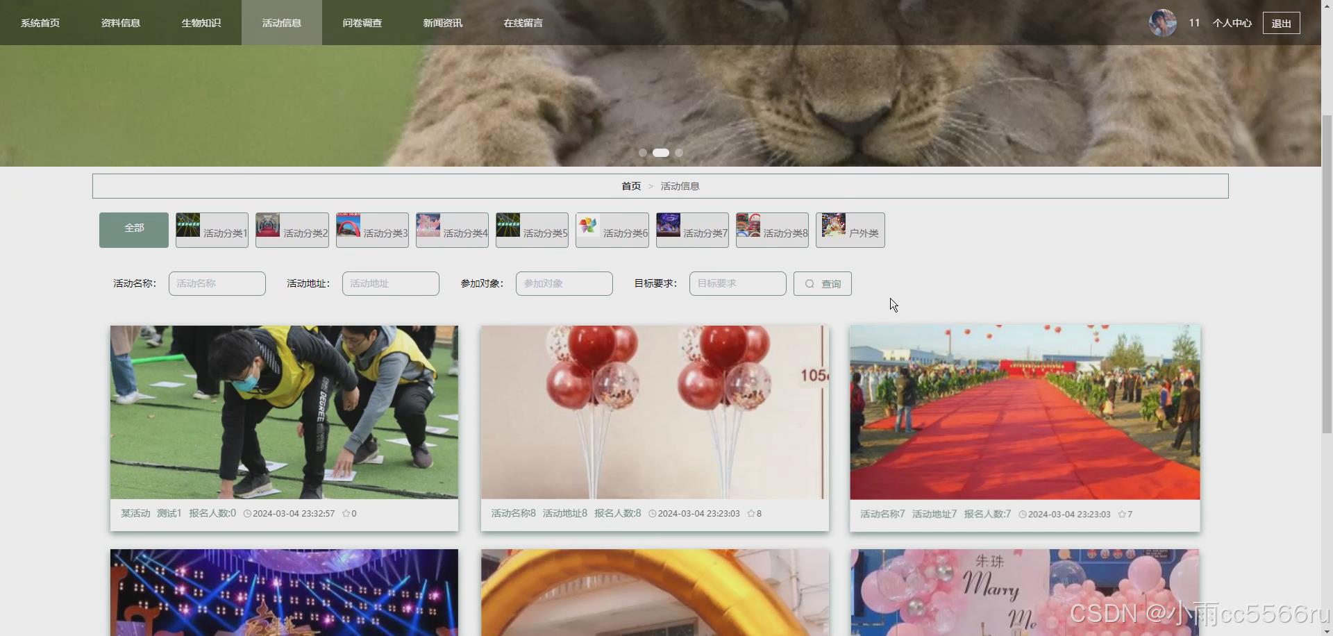Open the 活动名称8 balloons thumbnail
This screenshot has width=1333, height=636.
tap(655, 412)
